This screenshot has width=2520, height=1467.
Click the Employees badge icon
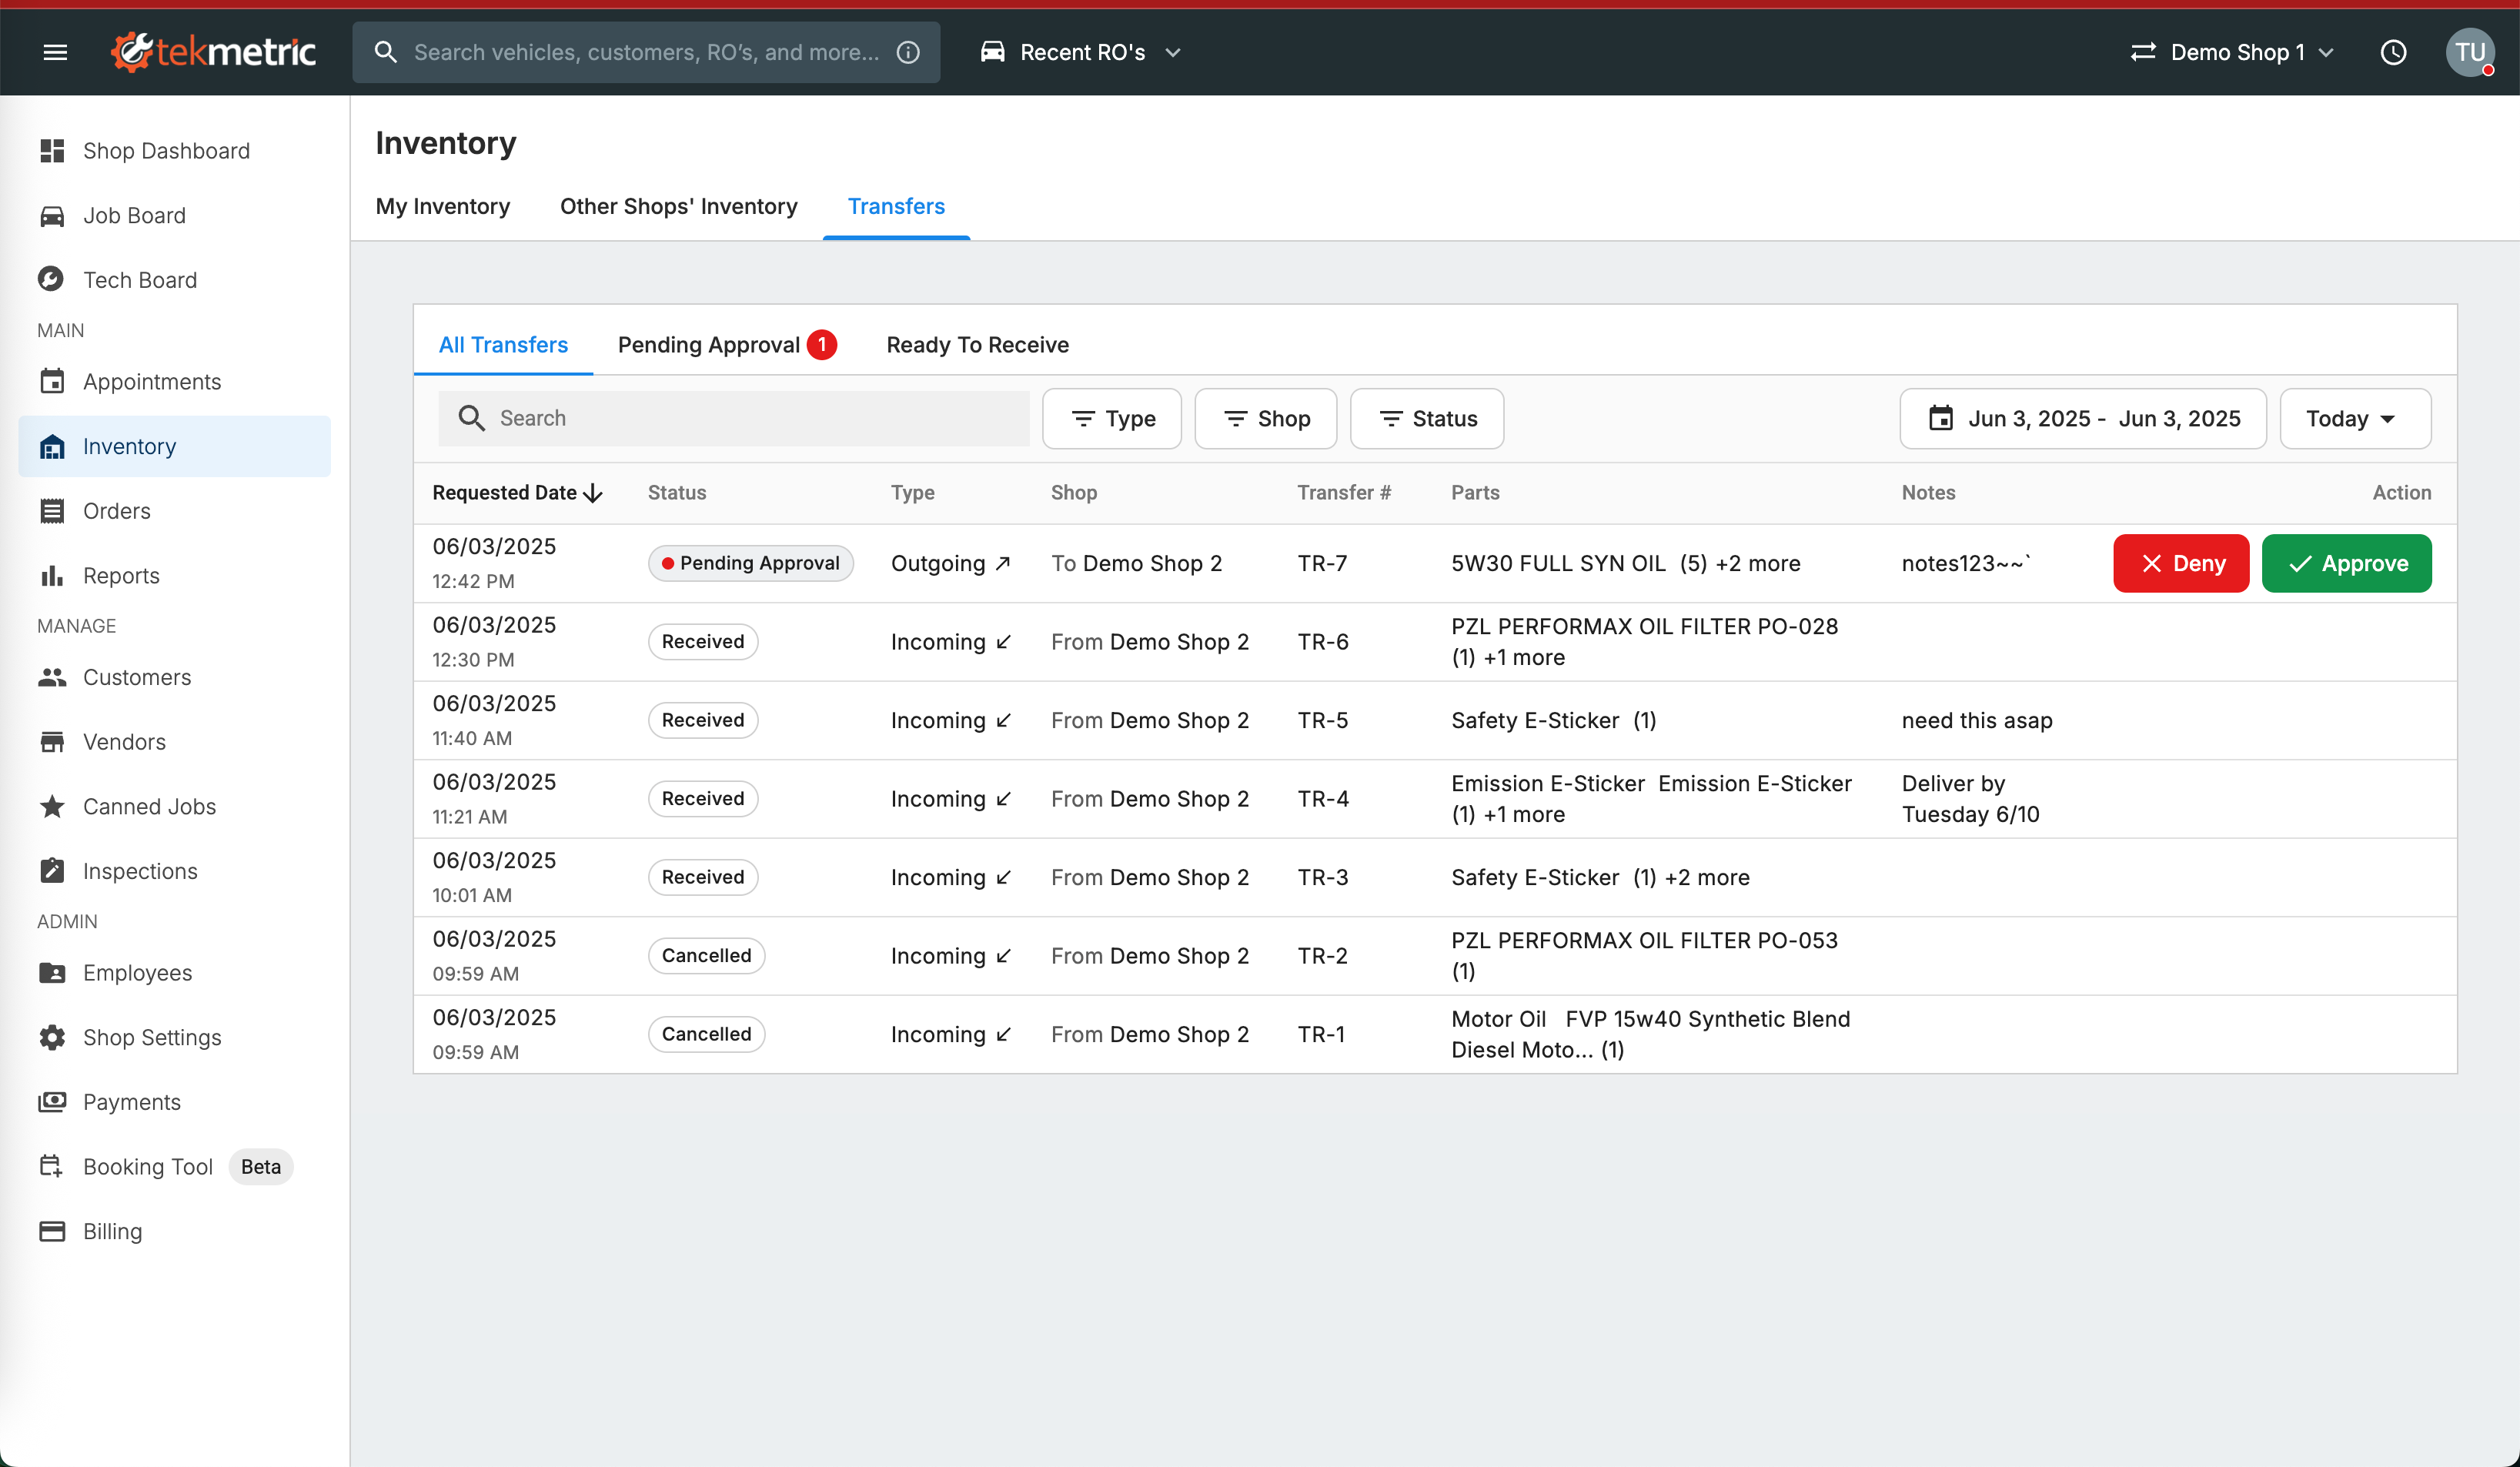click(52, 973)
